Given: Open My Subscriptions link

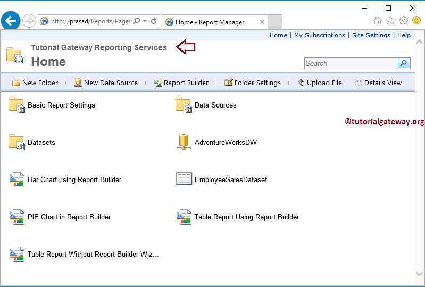Looking at the screenshot, I should 320,35.
